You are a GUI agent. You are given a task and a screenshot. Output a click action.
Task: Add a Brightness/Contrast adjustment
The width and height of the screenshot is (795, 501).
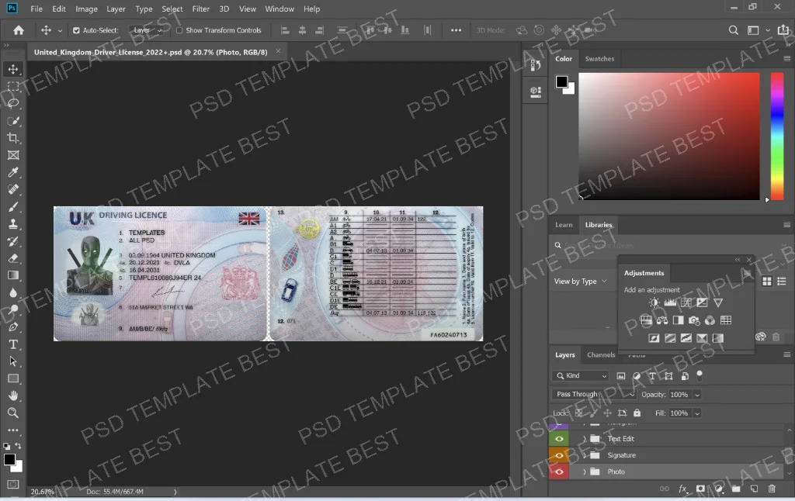tap(654, 302)
